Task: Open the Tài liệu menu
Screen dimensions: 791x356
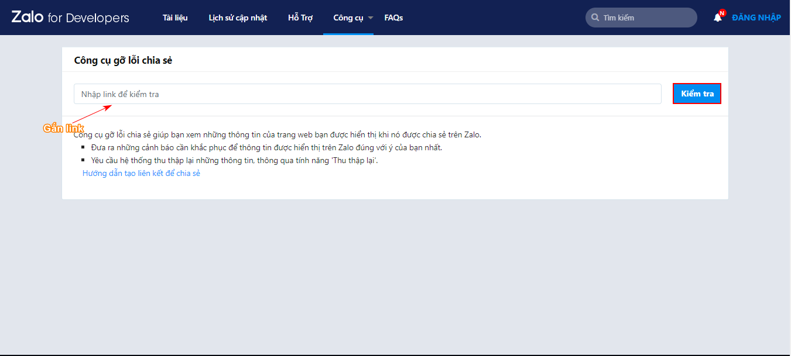Action: pos(175,18)
